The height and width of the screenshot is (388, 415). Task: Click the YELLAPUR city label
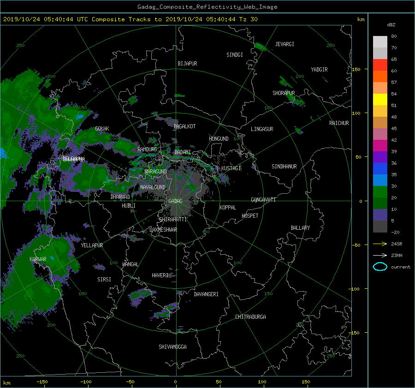point(92,245)
